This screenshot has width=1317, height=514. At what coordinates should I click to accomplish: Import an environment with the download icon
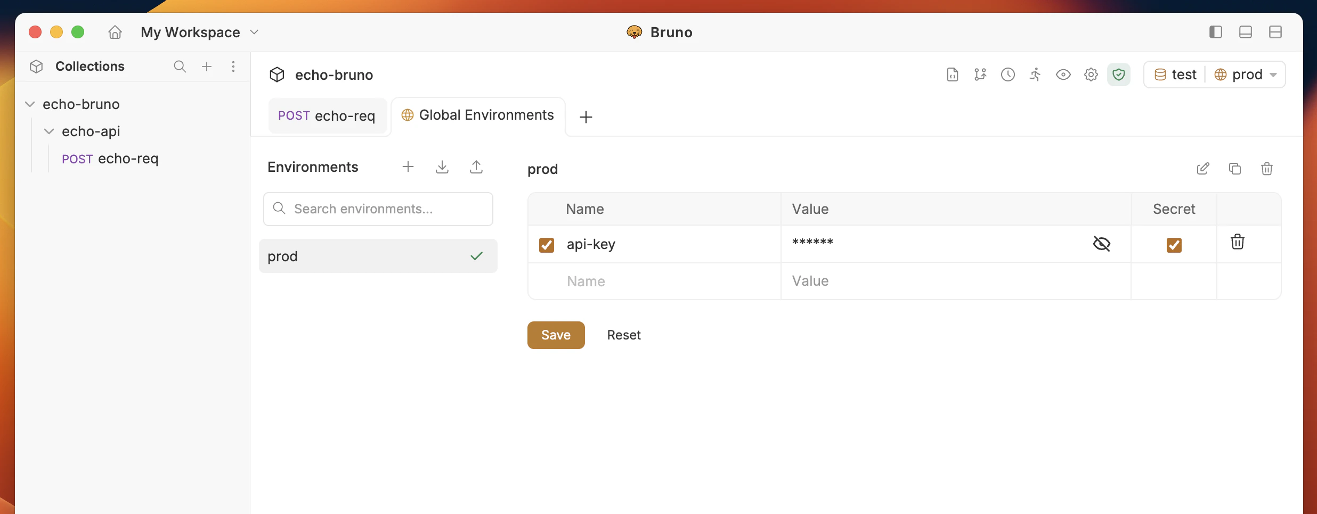[442, 167]
